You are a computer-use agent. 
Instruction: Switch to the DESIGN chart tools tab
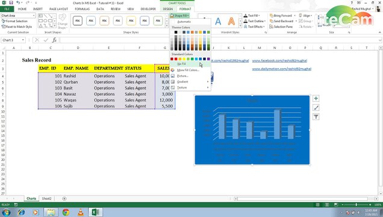168,9
